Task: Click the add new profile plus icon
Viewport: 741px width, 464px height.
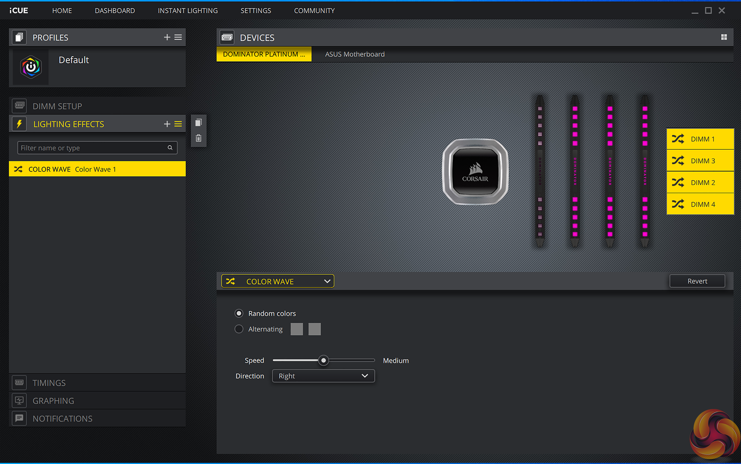Action: coord(167,37)
